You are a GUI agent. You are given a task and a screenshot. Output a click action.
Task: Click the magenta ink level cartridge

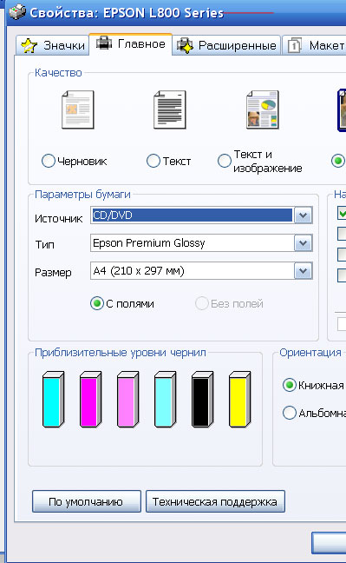pyautogui.click(x=91, y=400)
